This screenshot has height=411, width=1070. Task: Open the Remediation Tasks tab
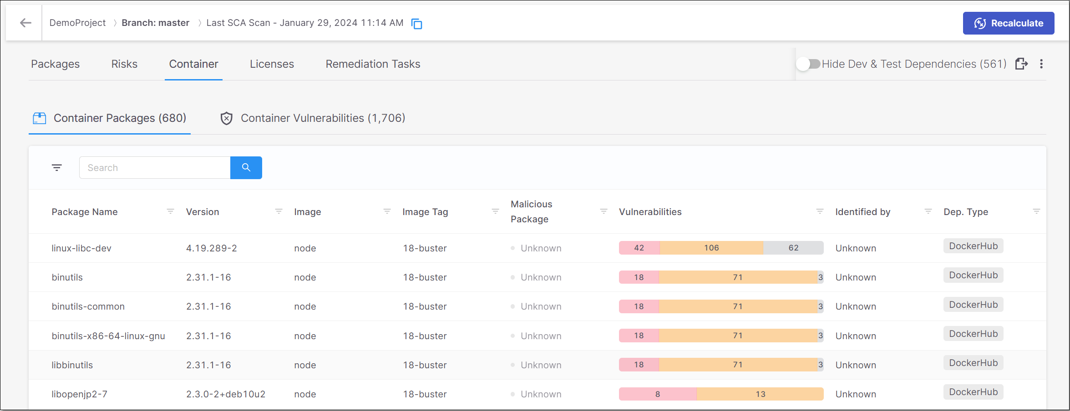[x=373, y=64]
